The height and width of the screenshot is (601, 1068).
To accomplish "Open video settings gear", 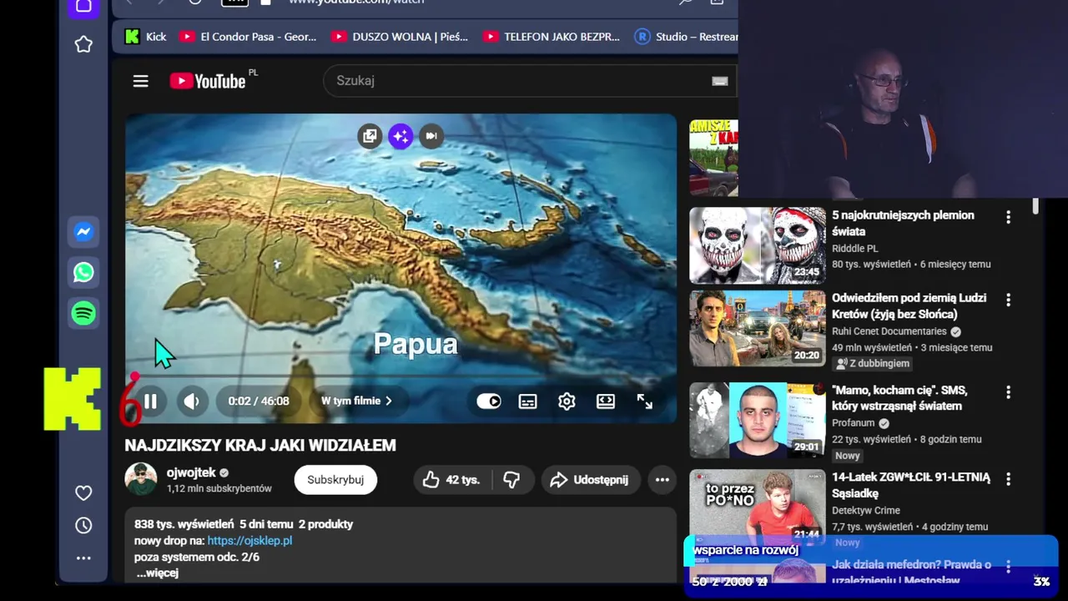I will tap(567, 402).
